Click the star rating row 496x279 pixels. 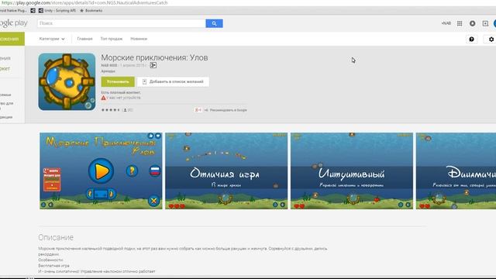click(110, 110)
